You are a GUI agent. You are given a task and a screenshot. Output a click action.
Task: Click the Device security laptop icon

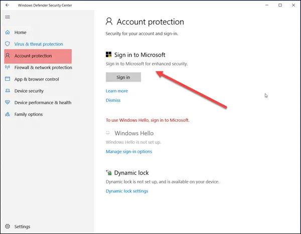click(x=8, y=91)
